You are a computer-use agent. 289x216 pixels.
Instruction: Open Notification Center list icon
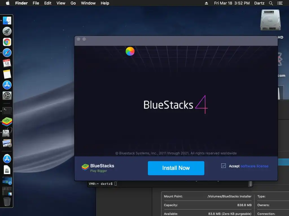click(280, 3)
